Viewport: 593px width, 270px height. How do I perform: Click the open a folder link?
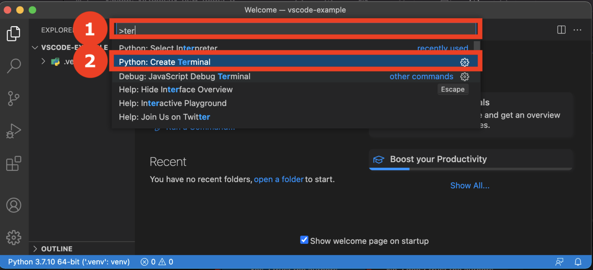pyautogui.click(x=278, y=179)
